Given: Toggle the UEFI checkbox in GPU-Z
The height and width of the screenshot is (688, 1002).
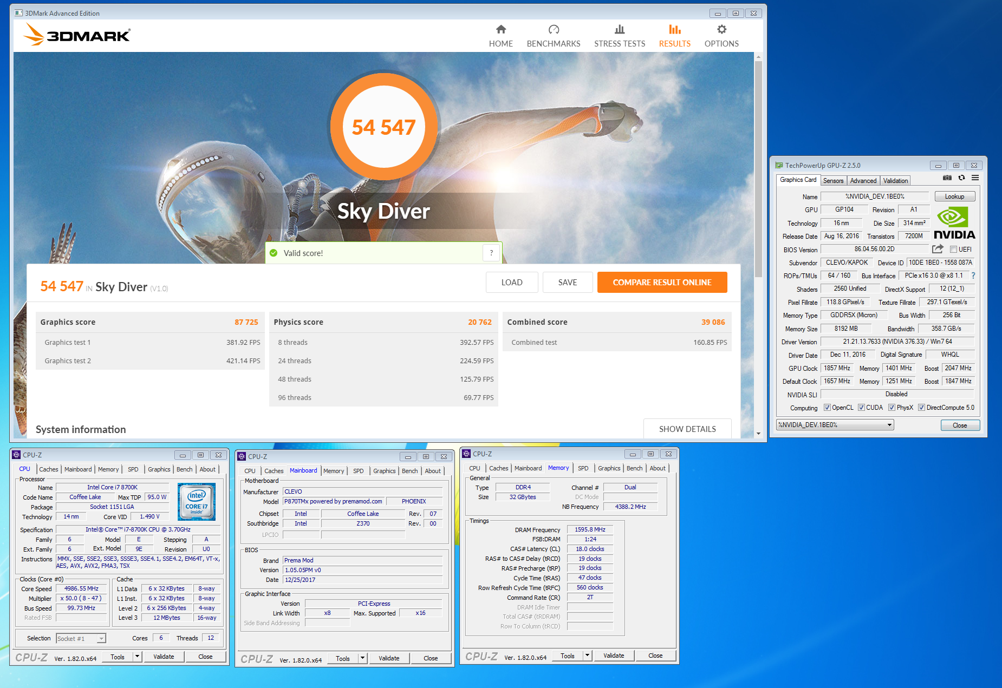Looking at the screenshot, I should (x=953, y=250).
